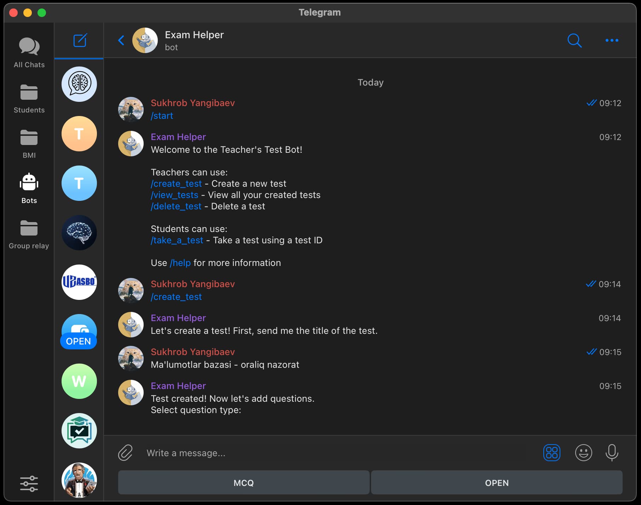Click Sukhrob's avatar next to 09:15 message

131,359
